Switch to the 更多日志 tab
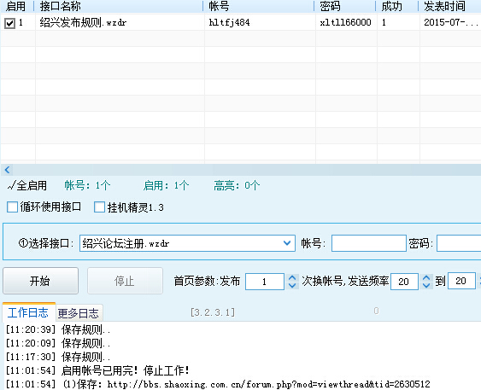This screenshot has height=390, width=481. tap(79, 313)
